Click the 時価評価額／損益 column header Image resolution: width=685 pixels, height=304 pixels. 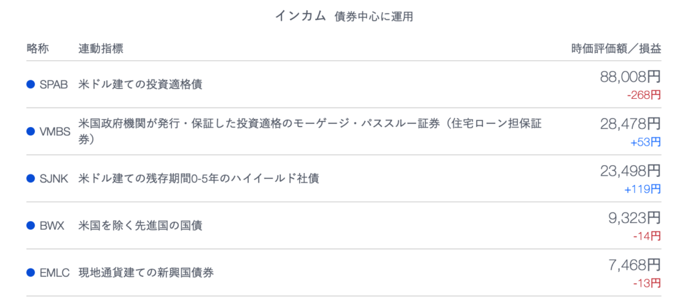click(x=616, y=48)
